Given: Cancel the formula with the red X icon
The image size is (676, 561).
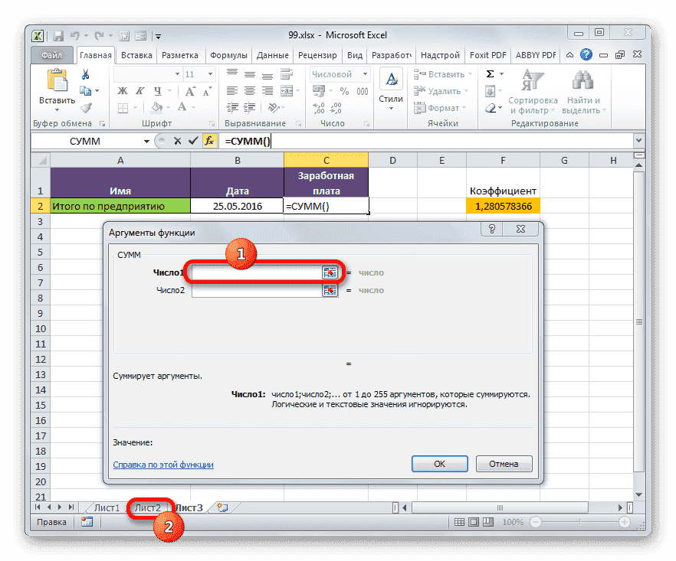Looking at the screenshot, I should (177, 140).
